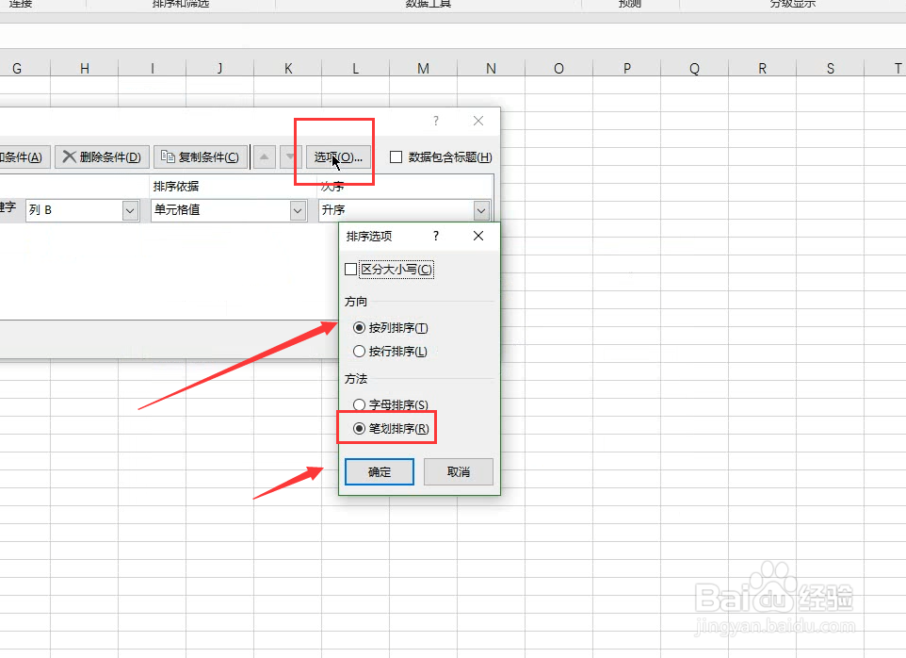Open the 升序 order dropdown
The width and height of the screenshot is (906, 658).
pyautogui.click(x=481, y=209)
